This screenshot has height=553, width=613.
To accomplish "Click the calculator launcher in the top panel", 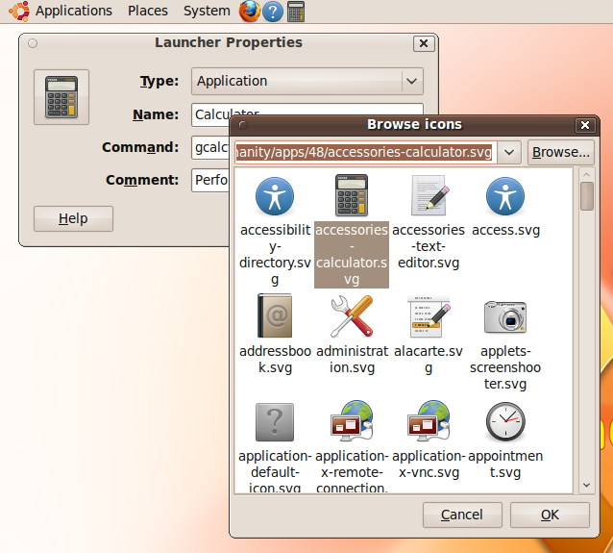I will pyautogui.click(x=296, y=11).
